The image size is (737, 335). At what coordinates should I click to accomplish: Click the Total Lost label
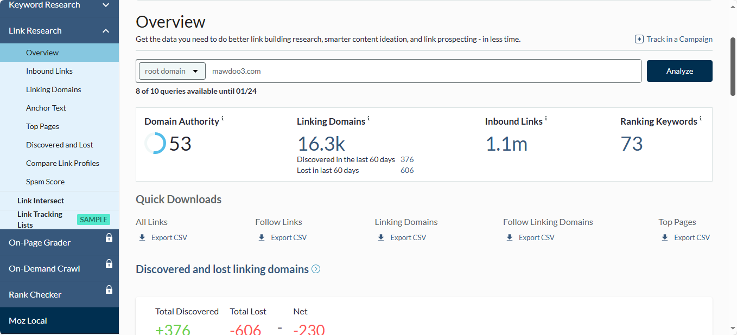point(248,311)
